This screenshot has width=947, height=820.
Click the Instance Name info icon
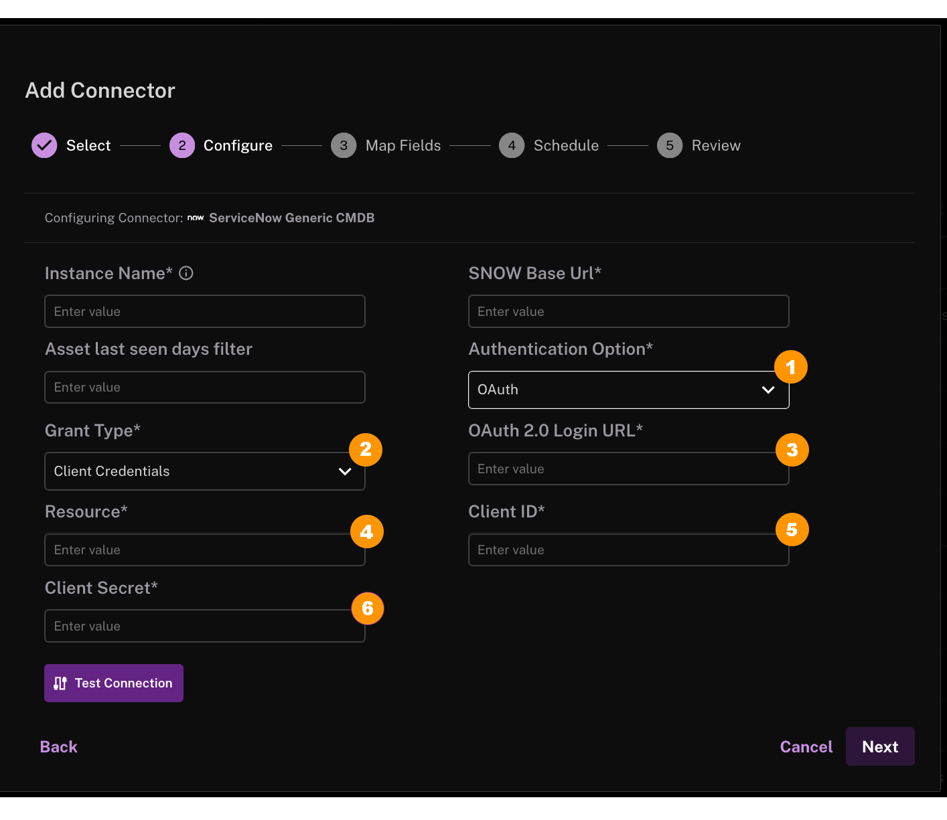186,273
